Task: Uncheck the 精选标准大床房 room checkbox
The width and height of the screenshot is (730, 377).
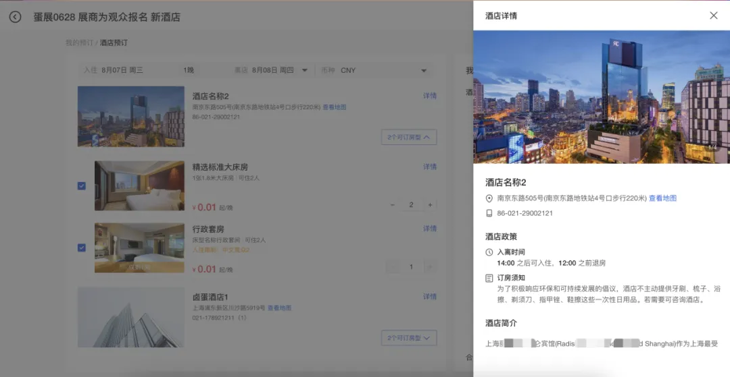Action: pyautogui.click(x=82, y=186)
